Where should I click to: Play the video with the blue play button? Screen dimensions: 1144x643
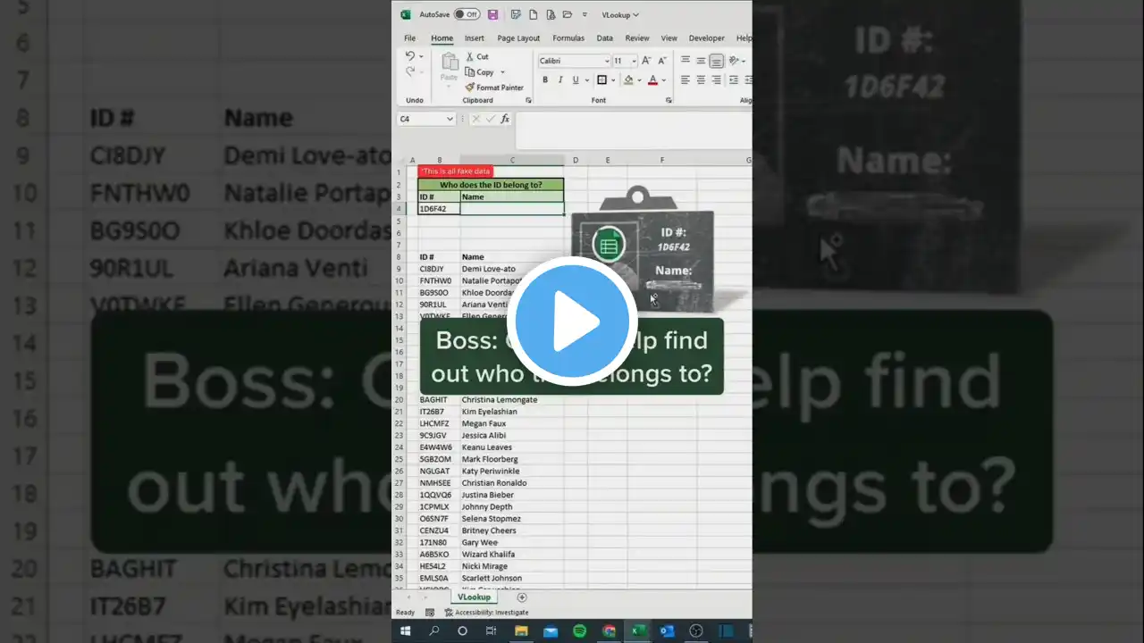coord(572,321)
